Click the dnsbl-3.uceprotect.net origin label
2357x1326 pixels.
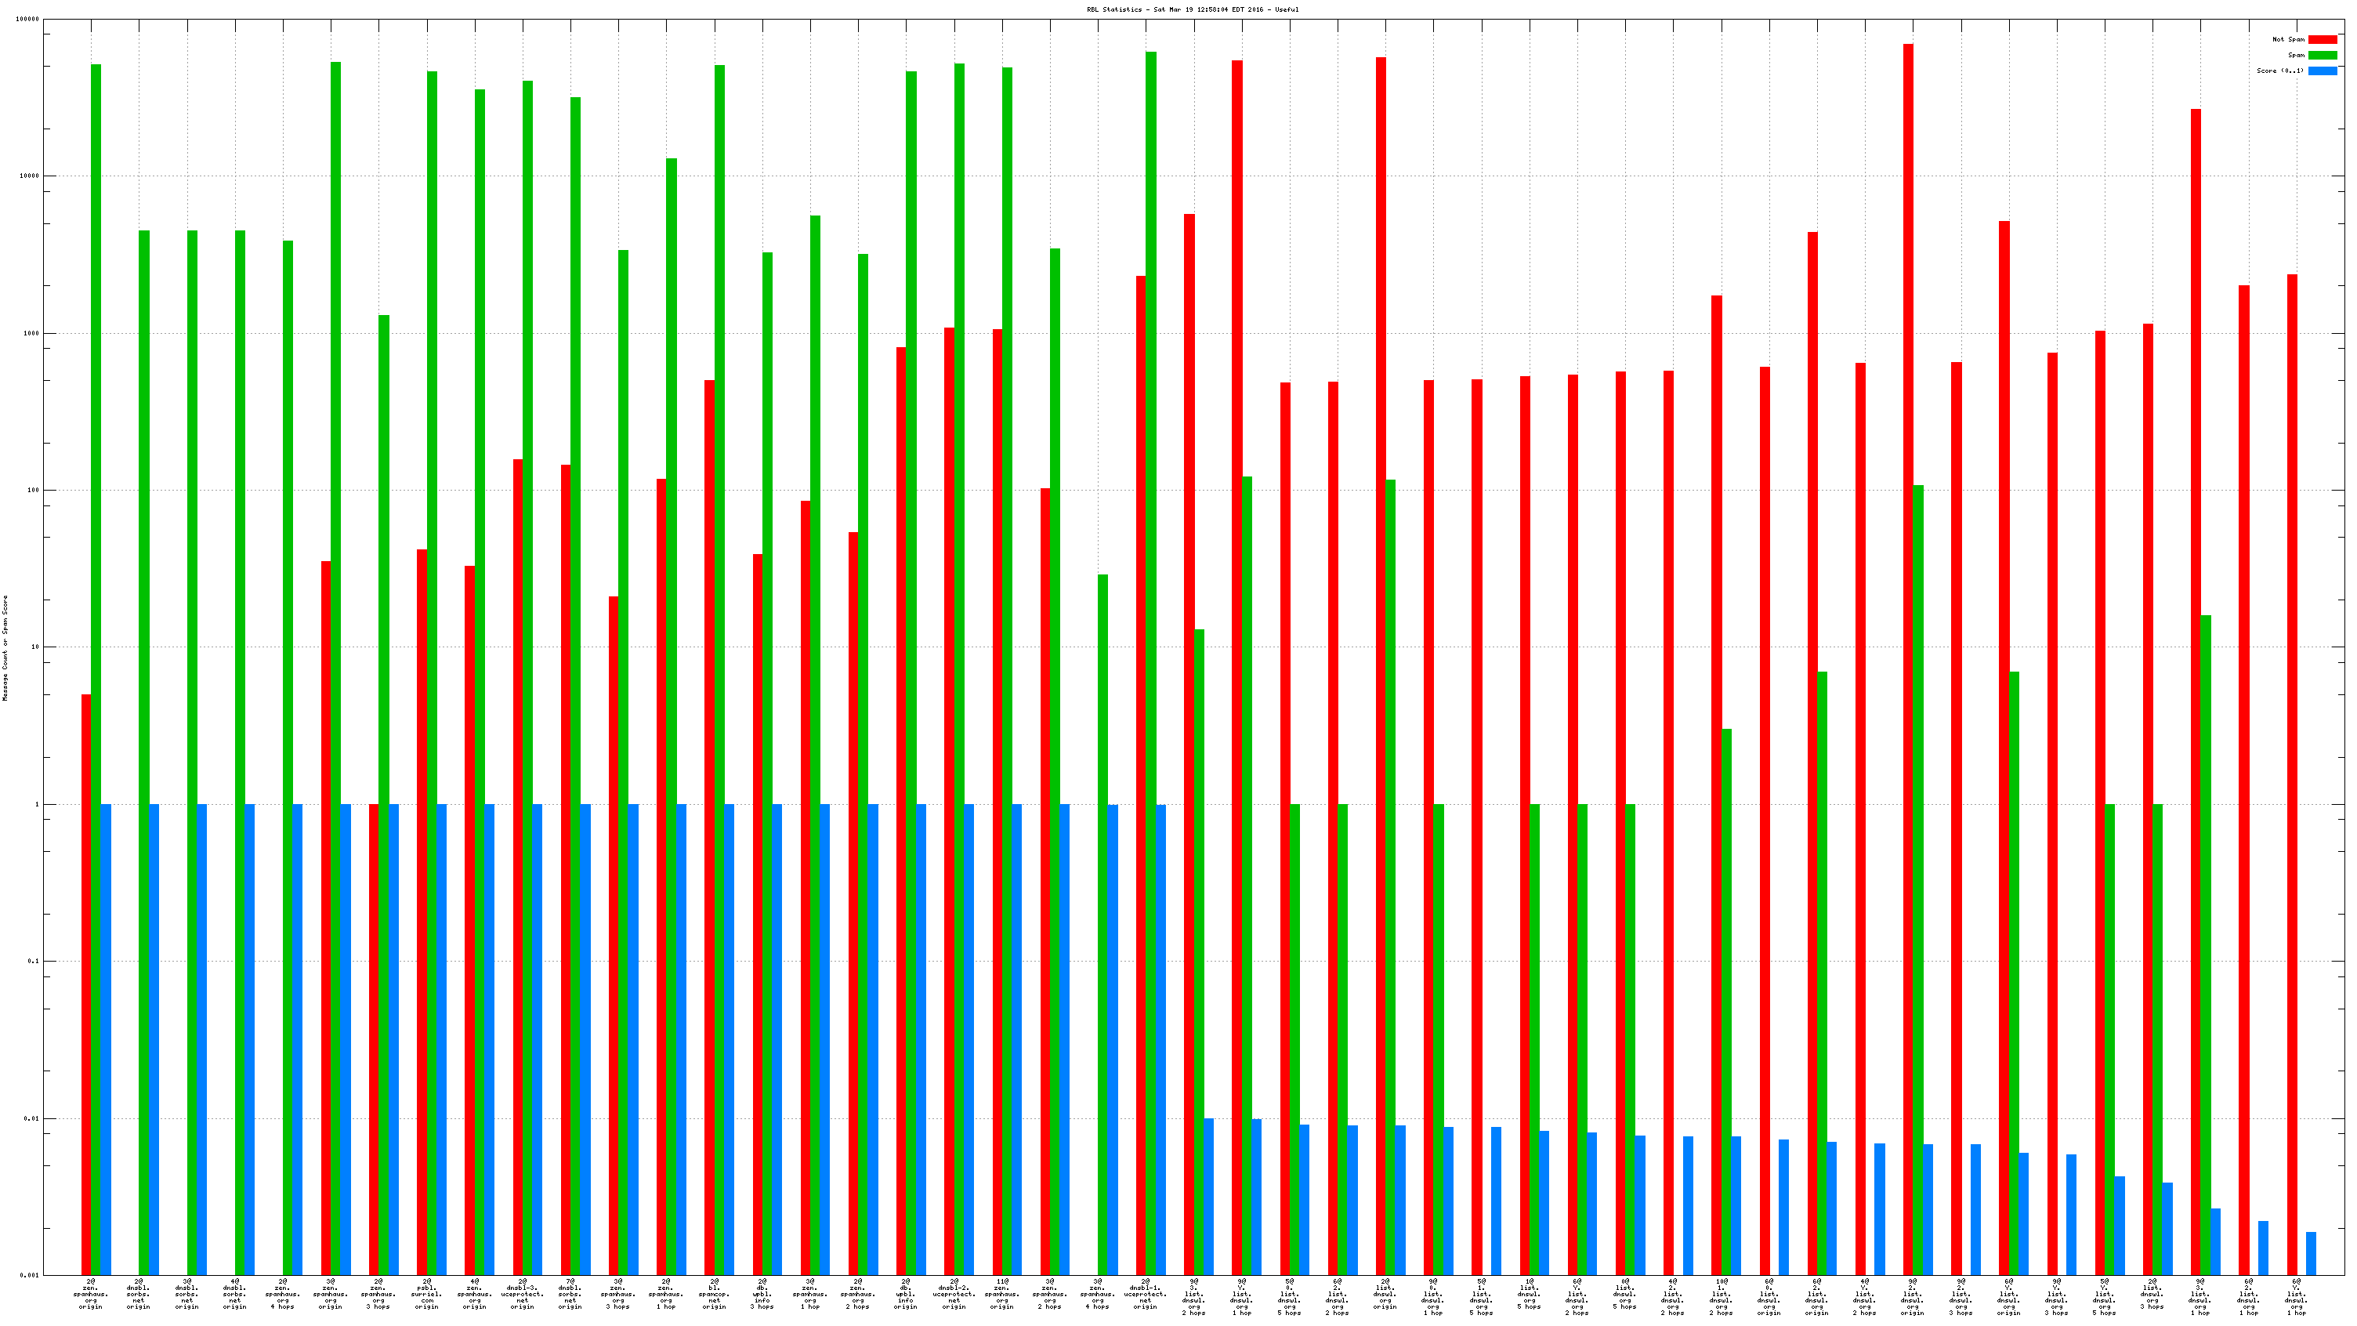pyautogui.click(x=523, y=1294)
